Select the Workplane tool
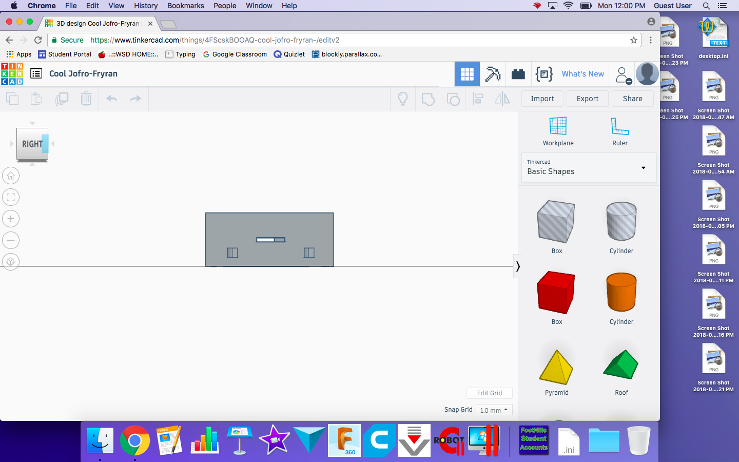 pyautogui.click(x=558, y=131)
